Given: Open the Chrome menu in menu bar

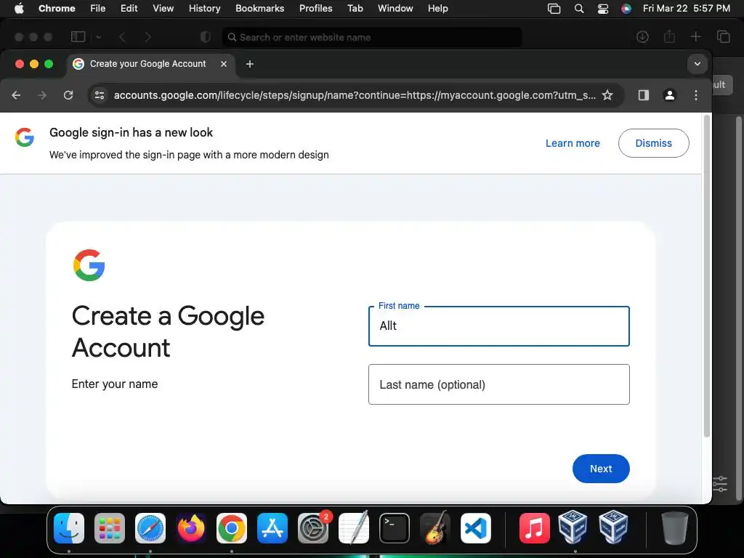Looking at the screenshot, I should tap(57, 9).
